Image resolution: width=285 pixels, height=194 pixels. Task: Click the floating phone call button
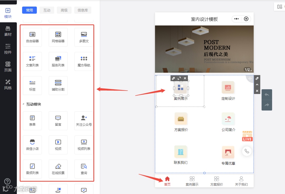coord(247,151)
